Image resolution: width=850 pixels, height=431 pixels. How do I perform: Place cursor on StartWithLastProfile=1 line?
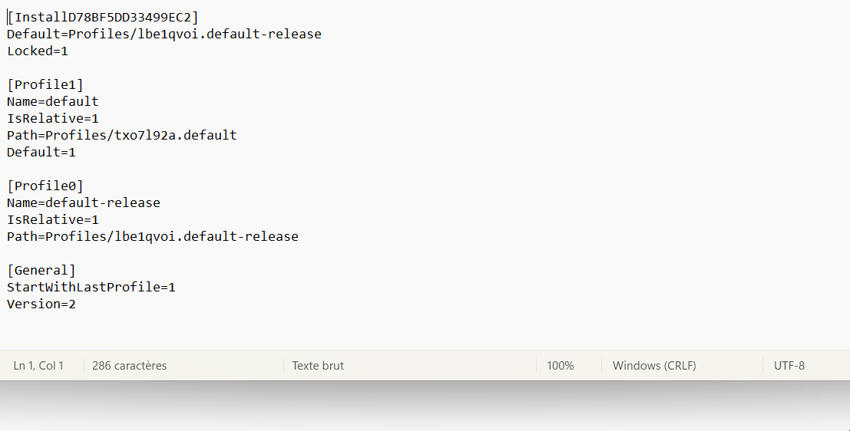coord(91,287)
